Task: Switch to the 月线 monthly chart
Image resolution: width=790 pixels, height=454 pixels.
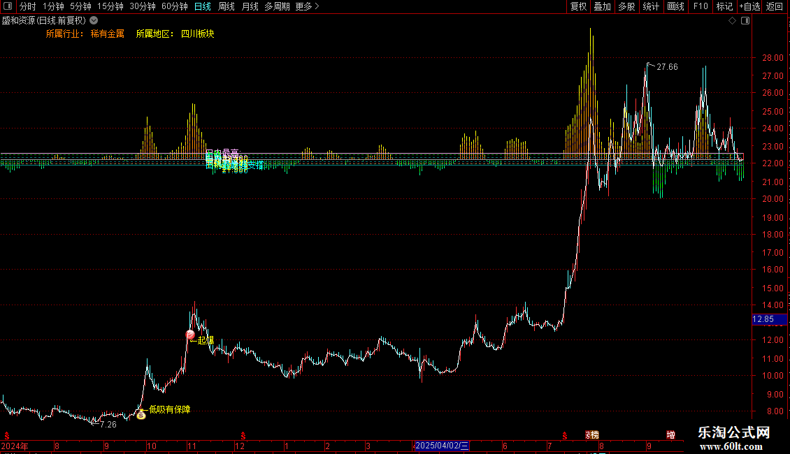Action: 250,6
